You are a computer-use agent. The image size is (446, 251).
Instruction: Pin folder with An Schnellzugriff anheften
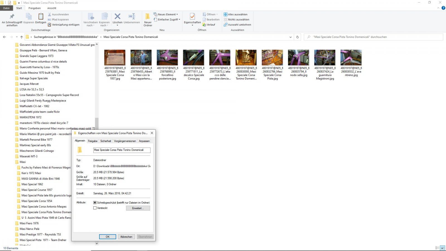pyautogui.click(x=12, y=17)
